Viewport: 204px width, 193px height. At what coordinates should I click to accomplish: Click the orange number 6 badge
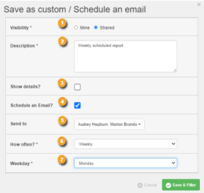pyautogui.click(x=62, y=141)
